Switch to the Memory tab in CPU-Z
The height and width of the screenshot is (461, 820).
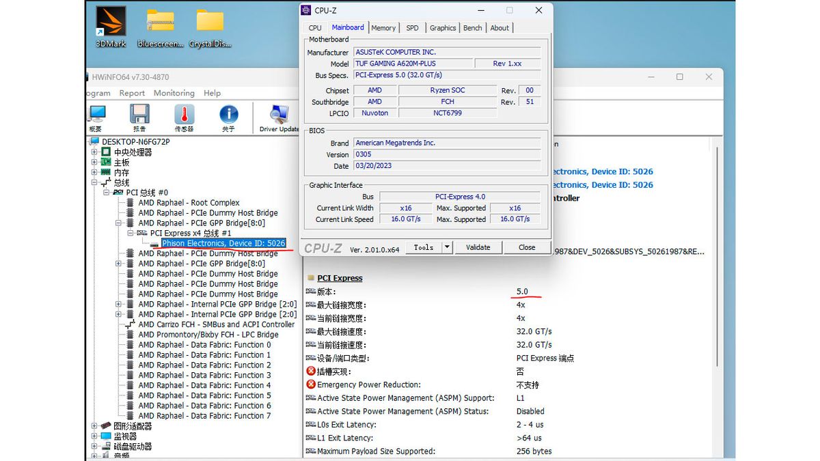pyautogui.click(x=383, y=28)
